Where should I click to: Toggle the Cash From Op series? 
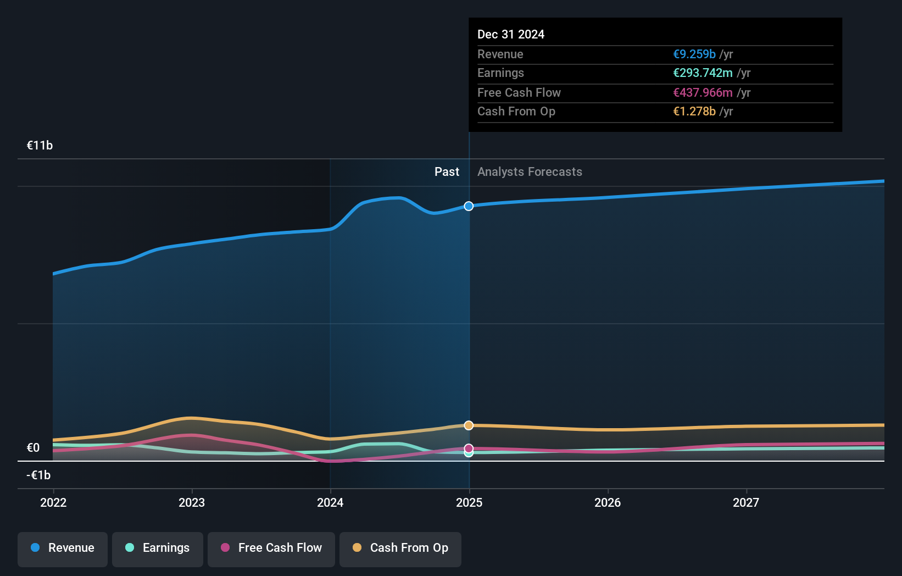pos(400,548)
